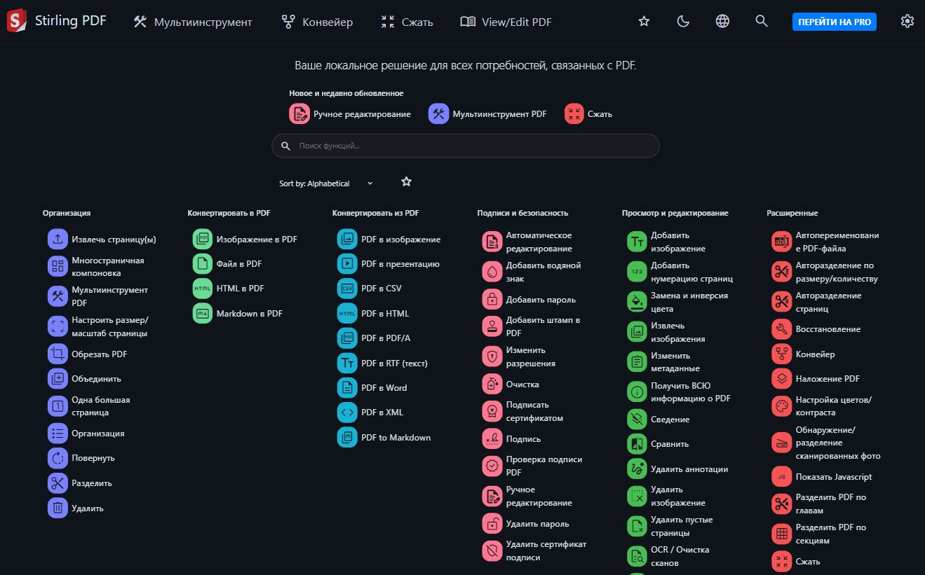The image size is (925, 575).
Task: Click the Многостраничная компоновка icon
Action: [x=58, y=267]
